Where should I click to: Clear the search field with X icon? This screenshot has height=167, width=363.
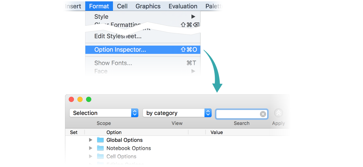click(263, 114)
